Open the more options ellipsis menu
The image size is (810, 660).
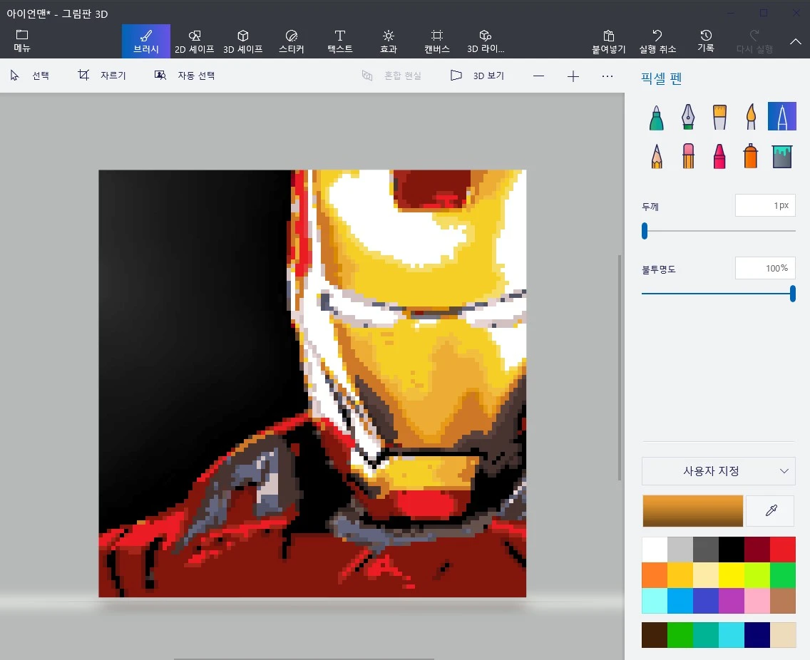(x=607, y=76)
